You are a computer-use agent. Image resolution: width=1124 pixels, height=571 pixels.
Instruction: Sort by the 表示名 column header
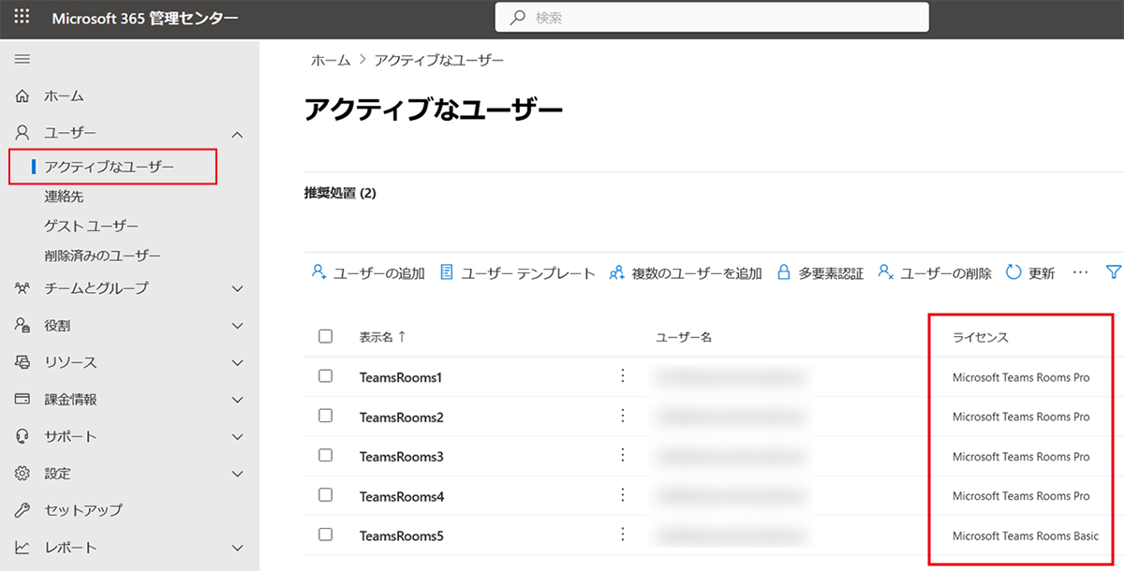click(x=381, y=337)
